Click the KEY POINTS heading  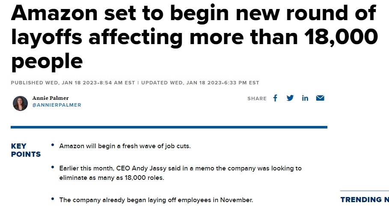coord(26,150)
